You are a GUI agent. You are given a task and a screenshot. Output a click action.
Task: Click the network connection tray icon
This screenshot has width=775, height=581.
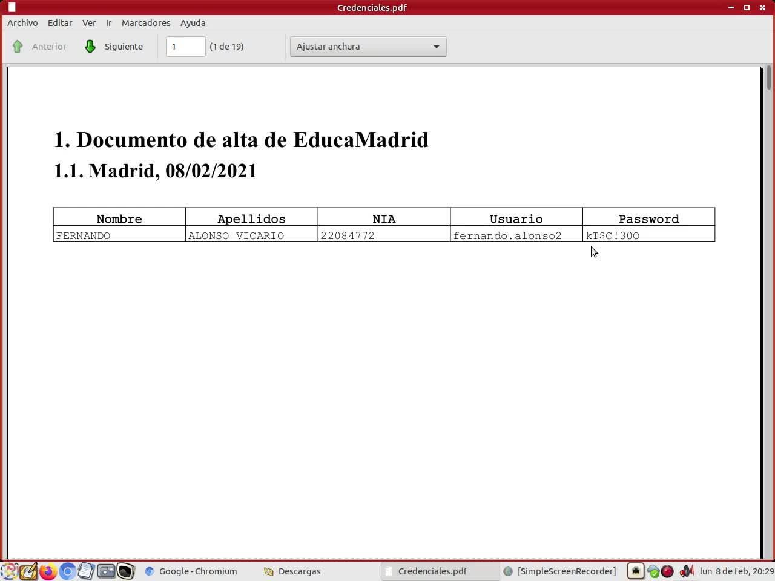pos(635,571)
